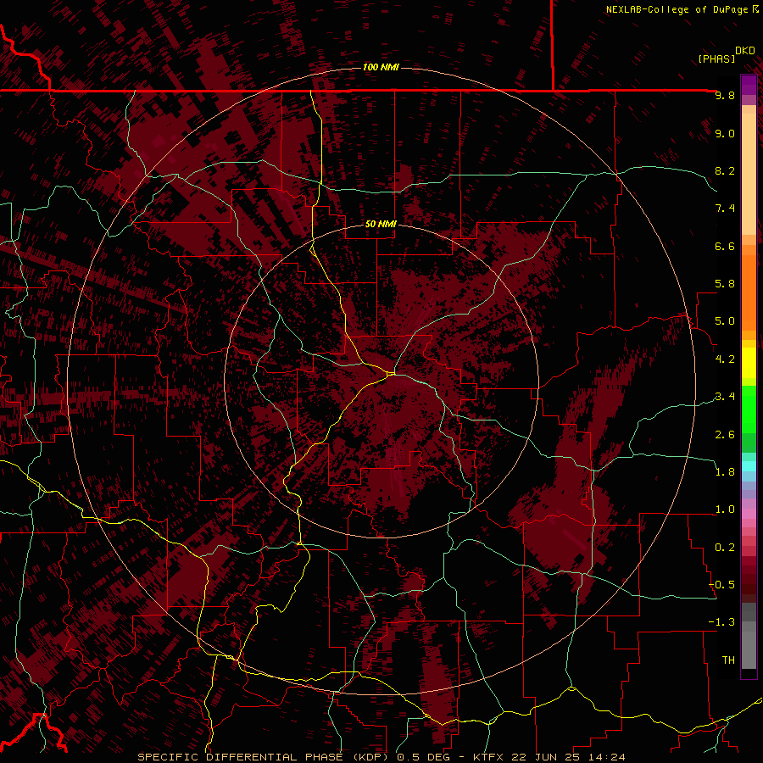Image resolution: width=763 pixels, height=763 pixels.
Task: Click the [PHAS] unit label
Action: point(716,58)
